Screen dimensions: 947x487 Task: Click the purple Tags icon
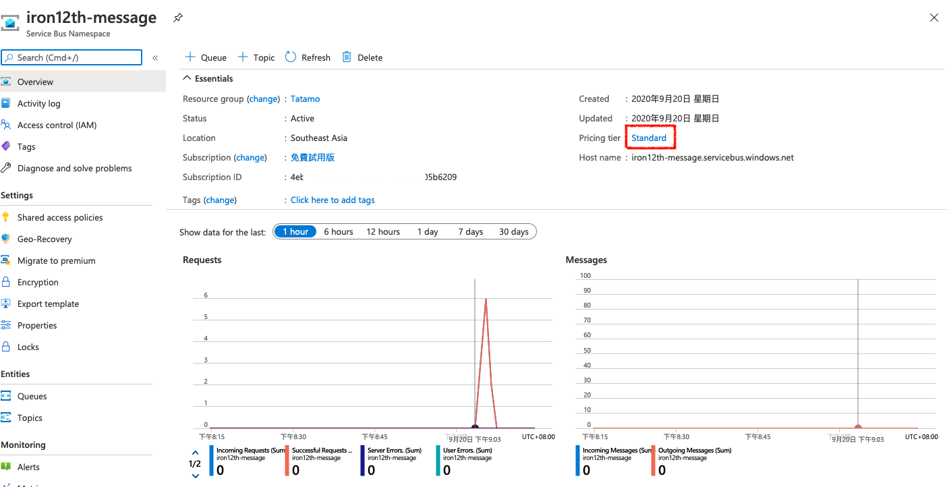coord(6,146)
